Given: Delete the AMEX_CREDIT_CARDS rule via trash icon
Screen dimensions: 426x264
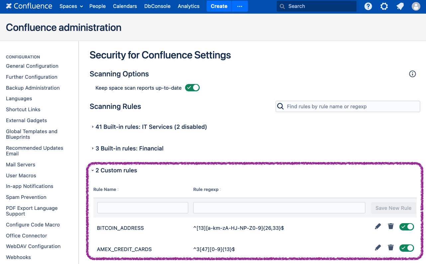Looking at the screenshot, I should (391, 248).
